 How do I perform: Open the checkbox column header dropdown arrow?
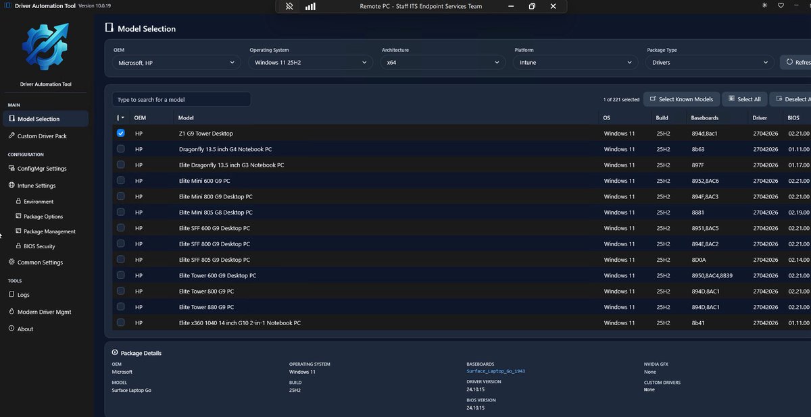click(x=122, y=118)
